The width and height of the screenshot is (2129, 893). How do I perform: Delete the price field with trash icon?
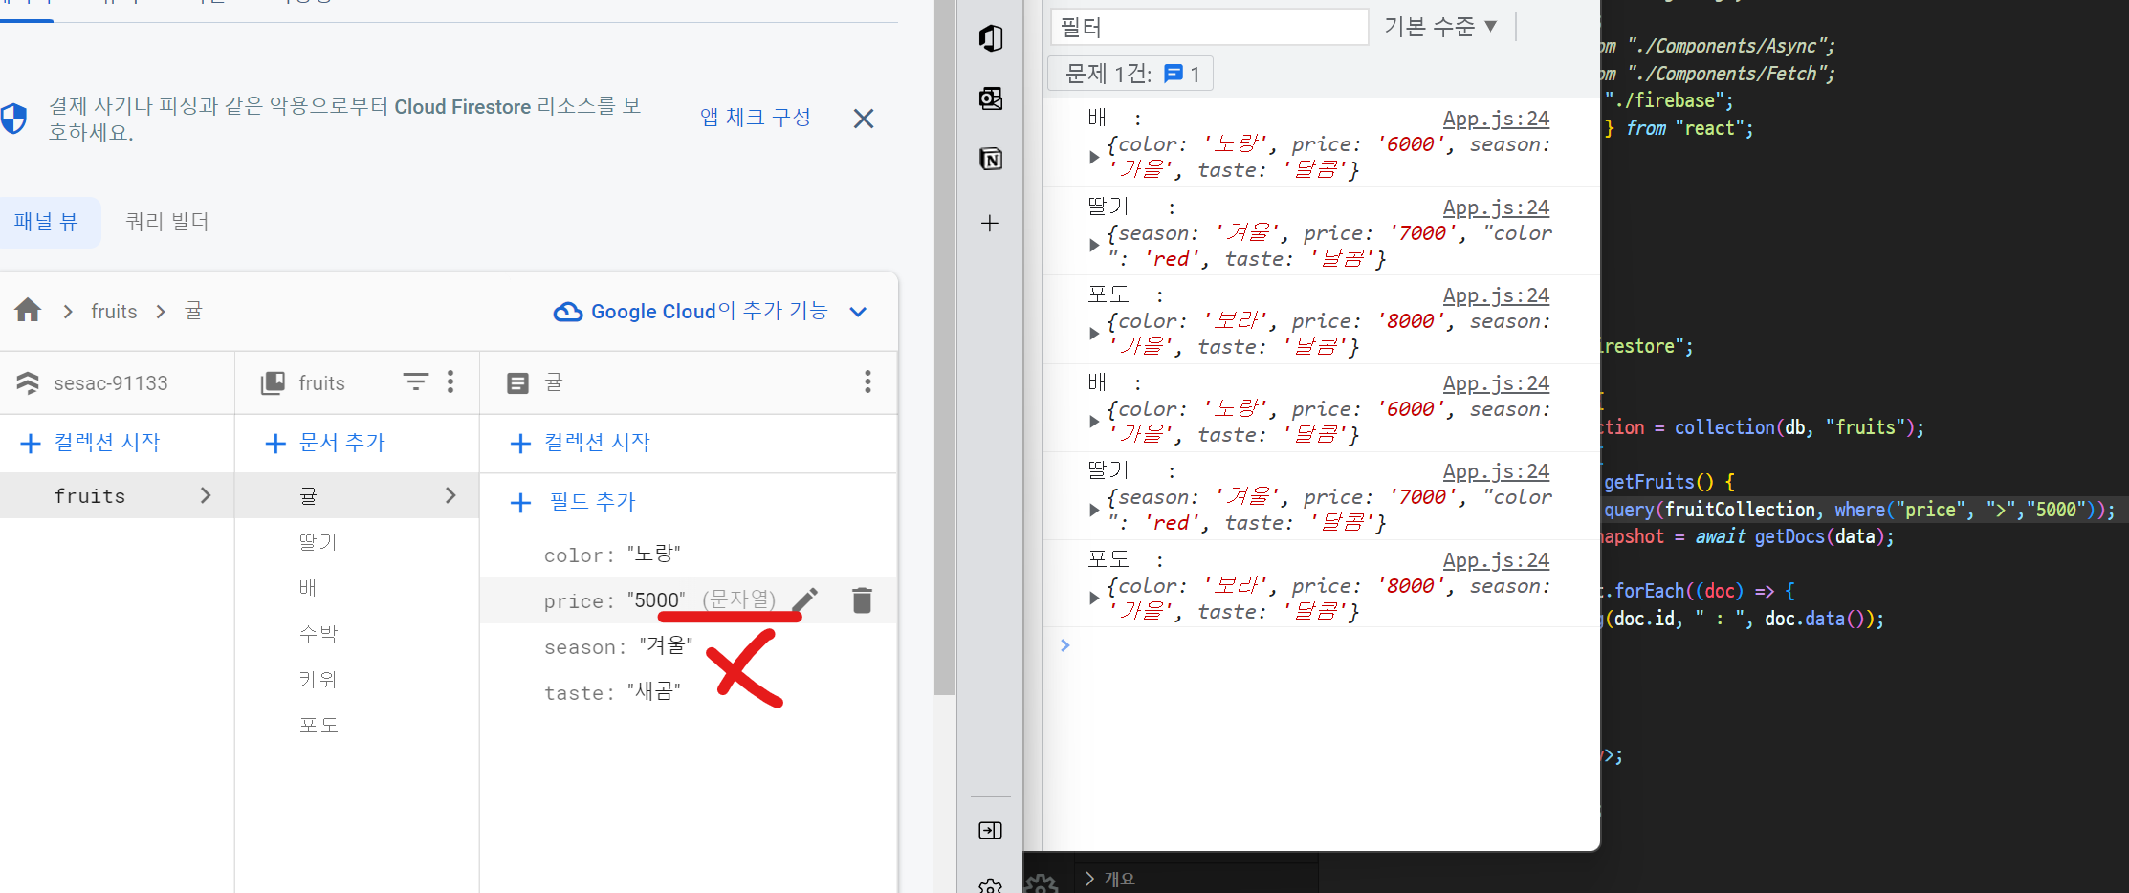(x=862, y=599)
